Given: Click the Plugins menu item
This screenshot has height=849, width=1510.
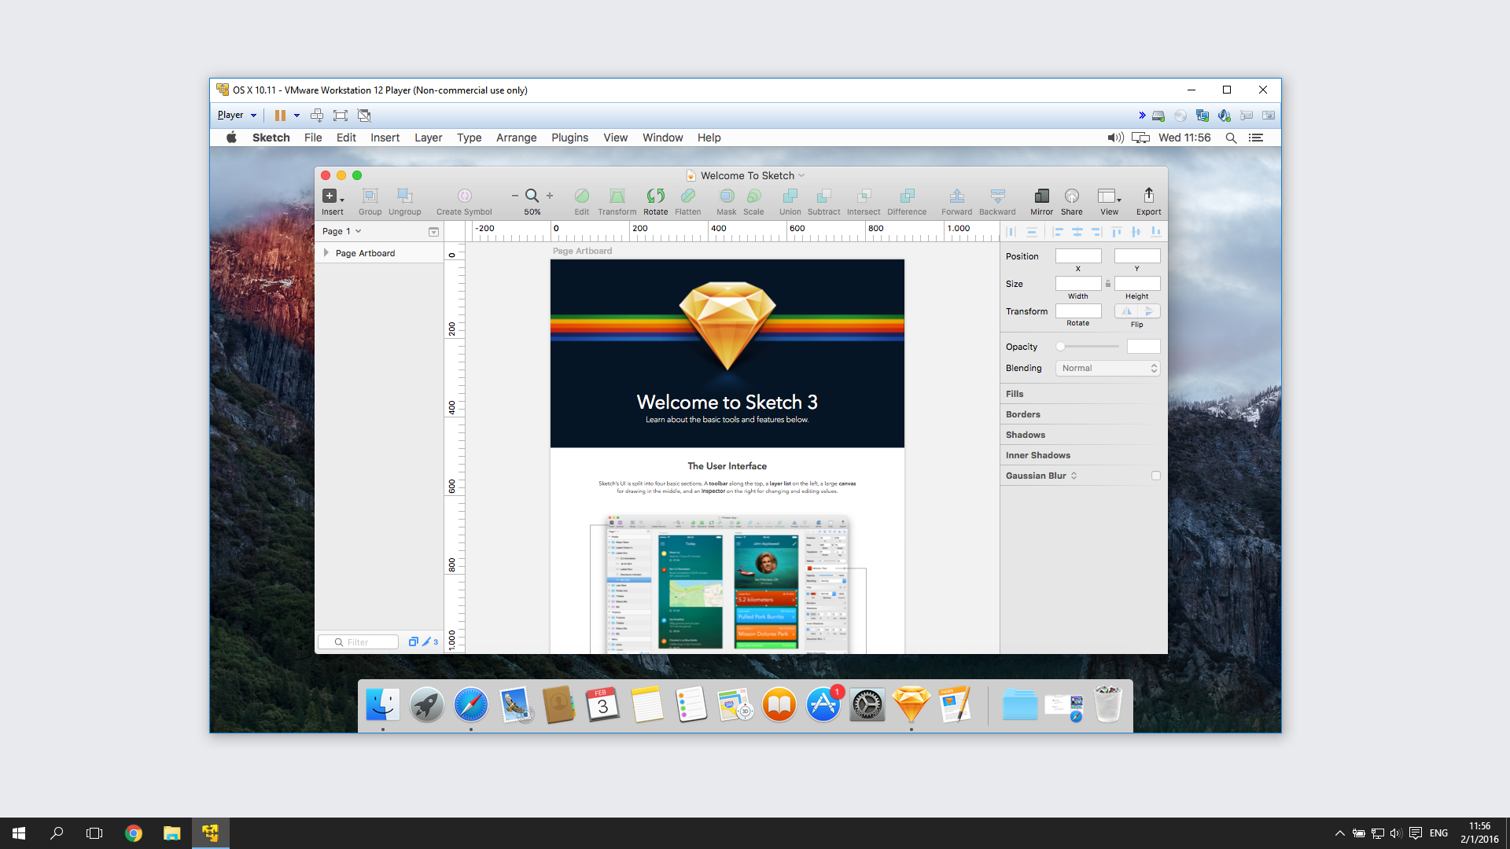Looking at the screenshot, I should (x=569, y=137).
